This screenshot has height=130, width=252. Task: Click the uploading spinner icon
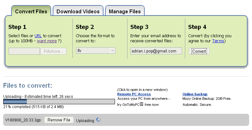(x=98, y=120)
